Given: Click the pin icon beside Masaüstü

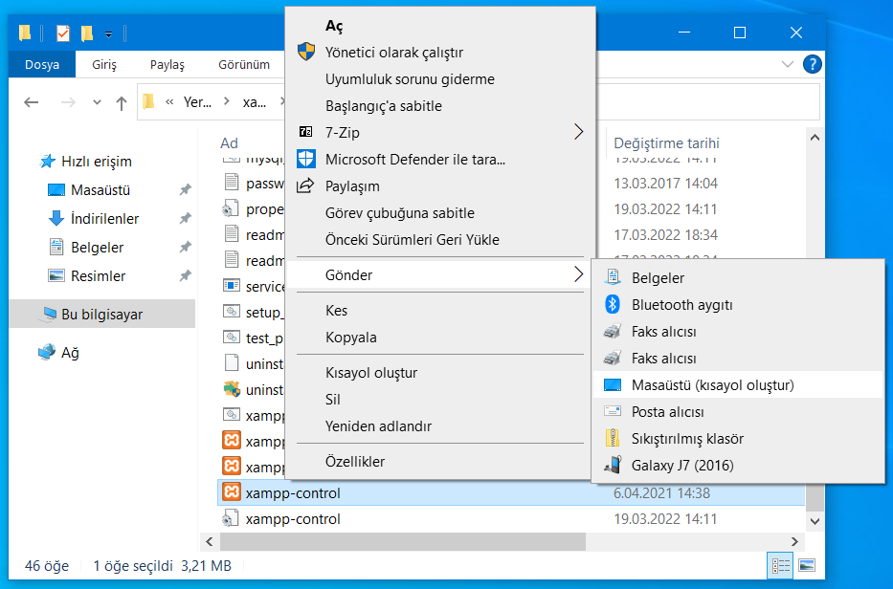Looking at the screenshot, I should 185,190.
